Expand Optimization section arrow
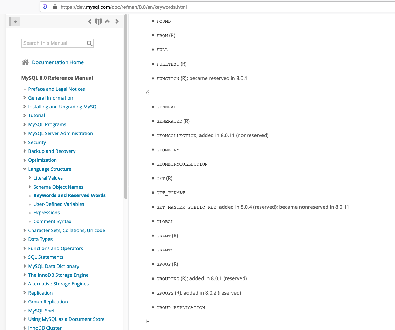 pyautogui.click(x=25, y=160)
